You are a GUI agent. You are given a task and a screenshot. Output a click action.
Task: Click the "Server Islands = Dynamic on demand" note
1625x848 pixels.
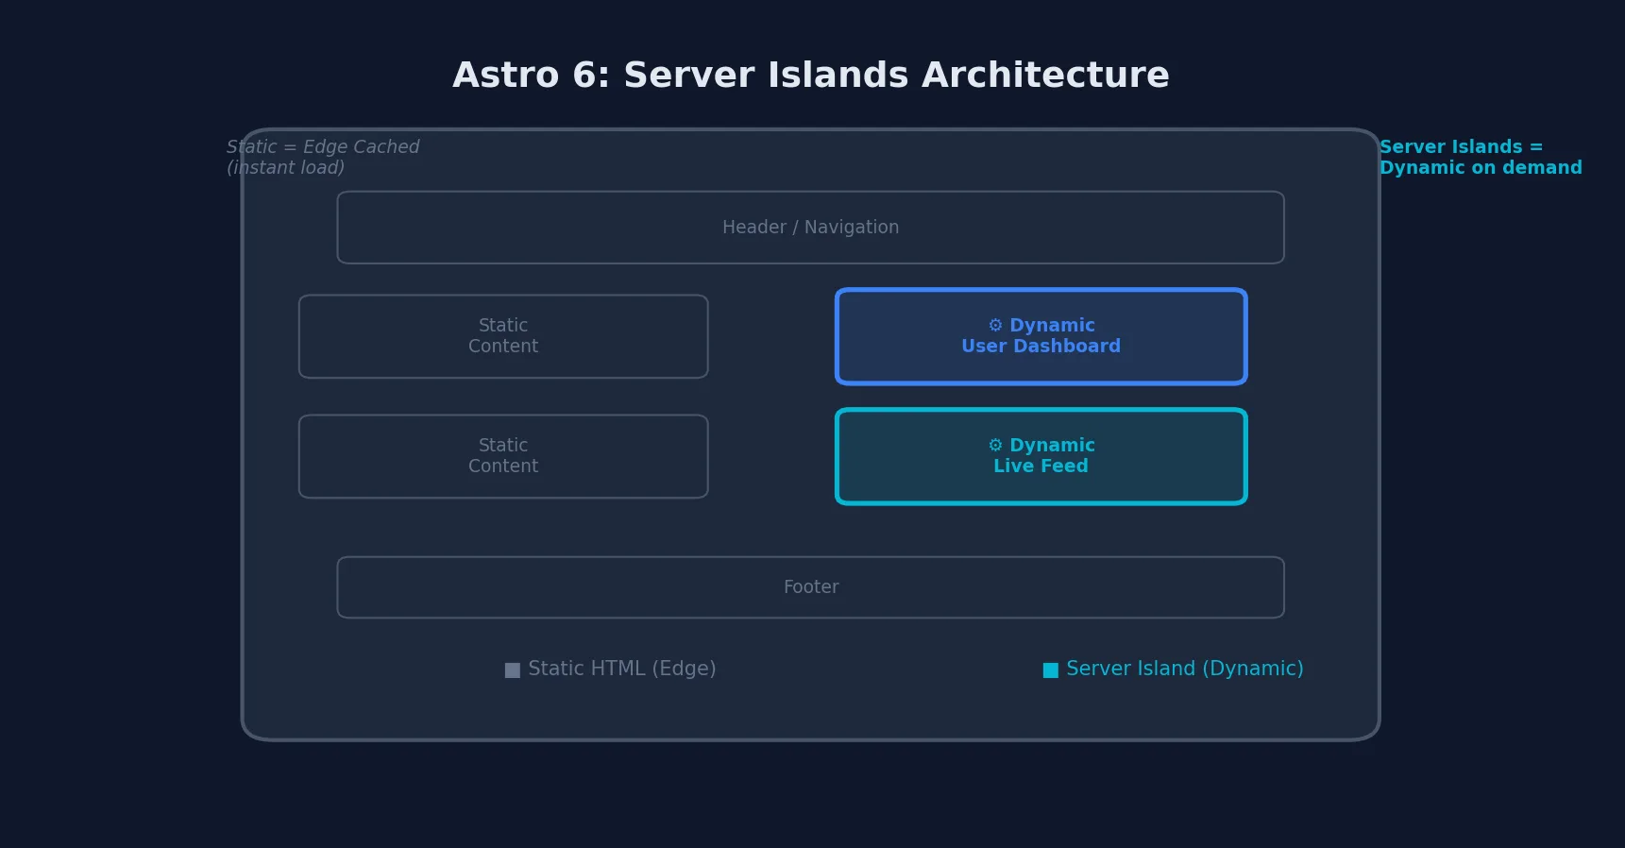point(1481,158)
